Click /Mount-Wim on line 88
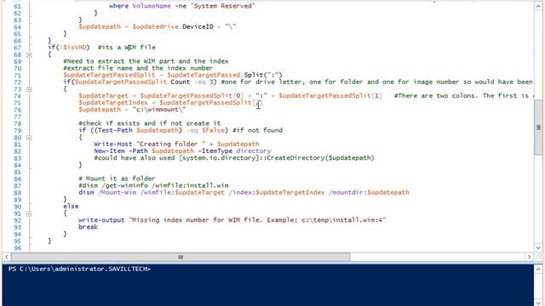 (x=117, y=193)
